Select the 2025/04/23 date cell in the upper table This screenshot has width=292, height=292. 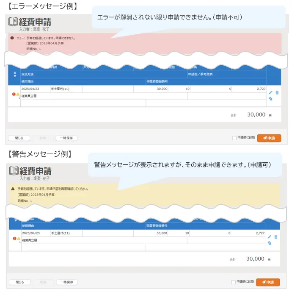(x=30, y=89)
